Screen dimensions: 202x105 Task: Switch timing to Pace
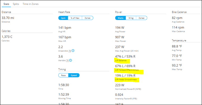(63, 75)
